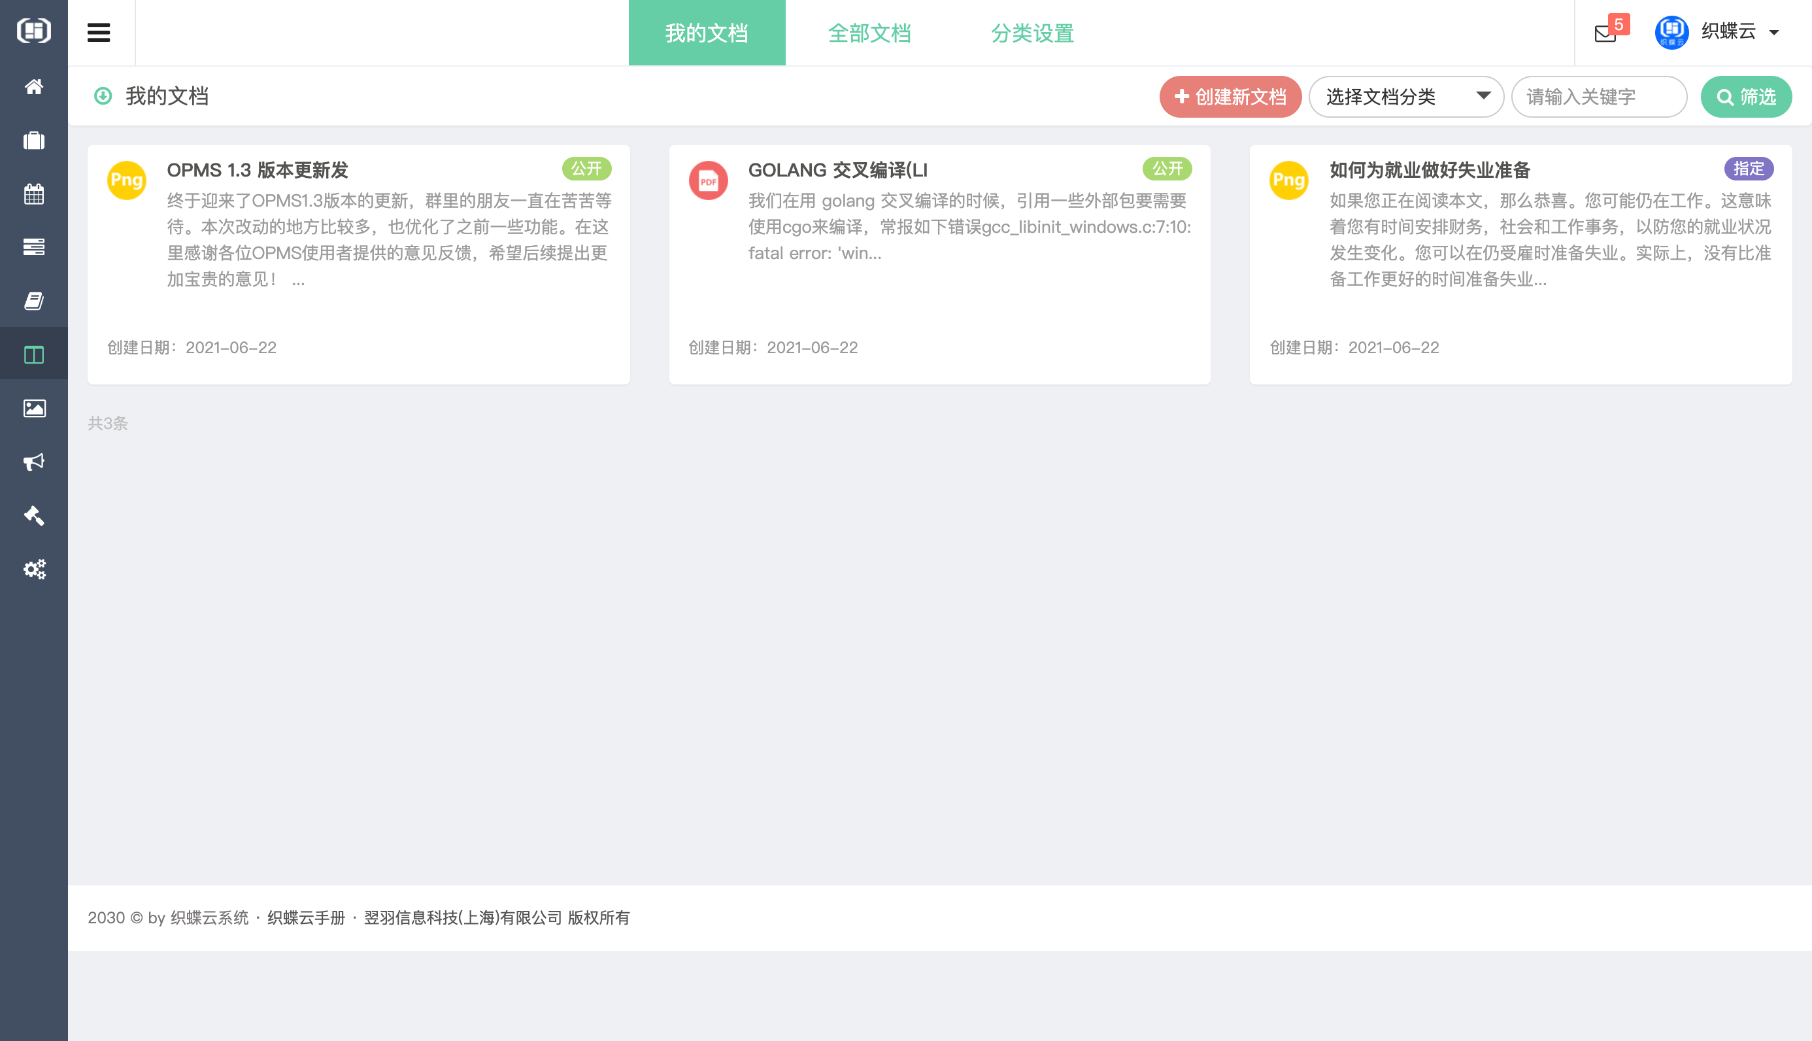Click the home icon in sidebar

[x=33, y=86]
